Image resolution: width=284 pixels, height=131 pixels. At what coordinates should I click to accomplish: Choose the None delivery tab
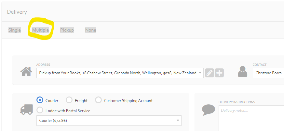(91, 30)
